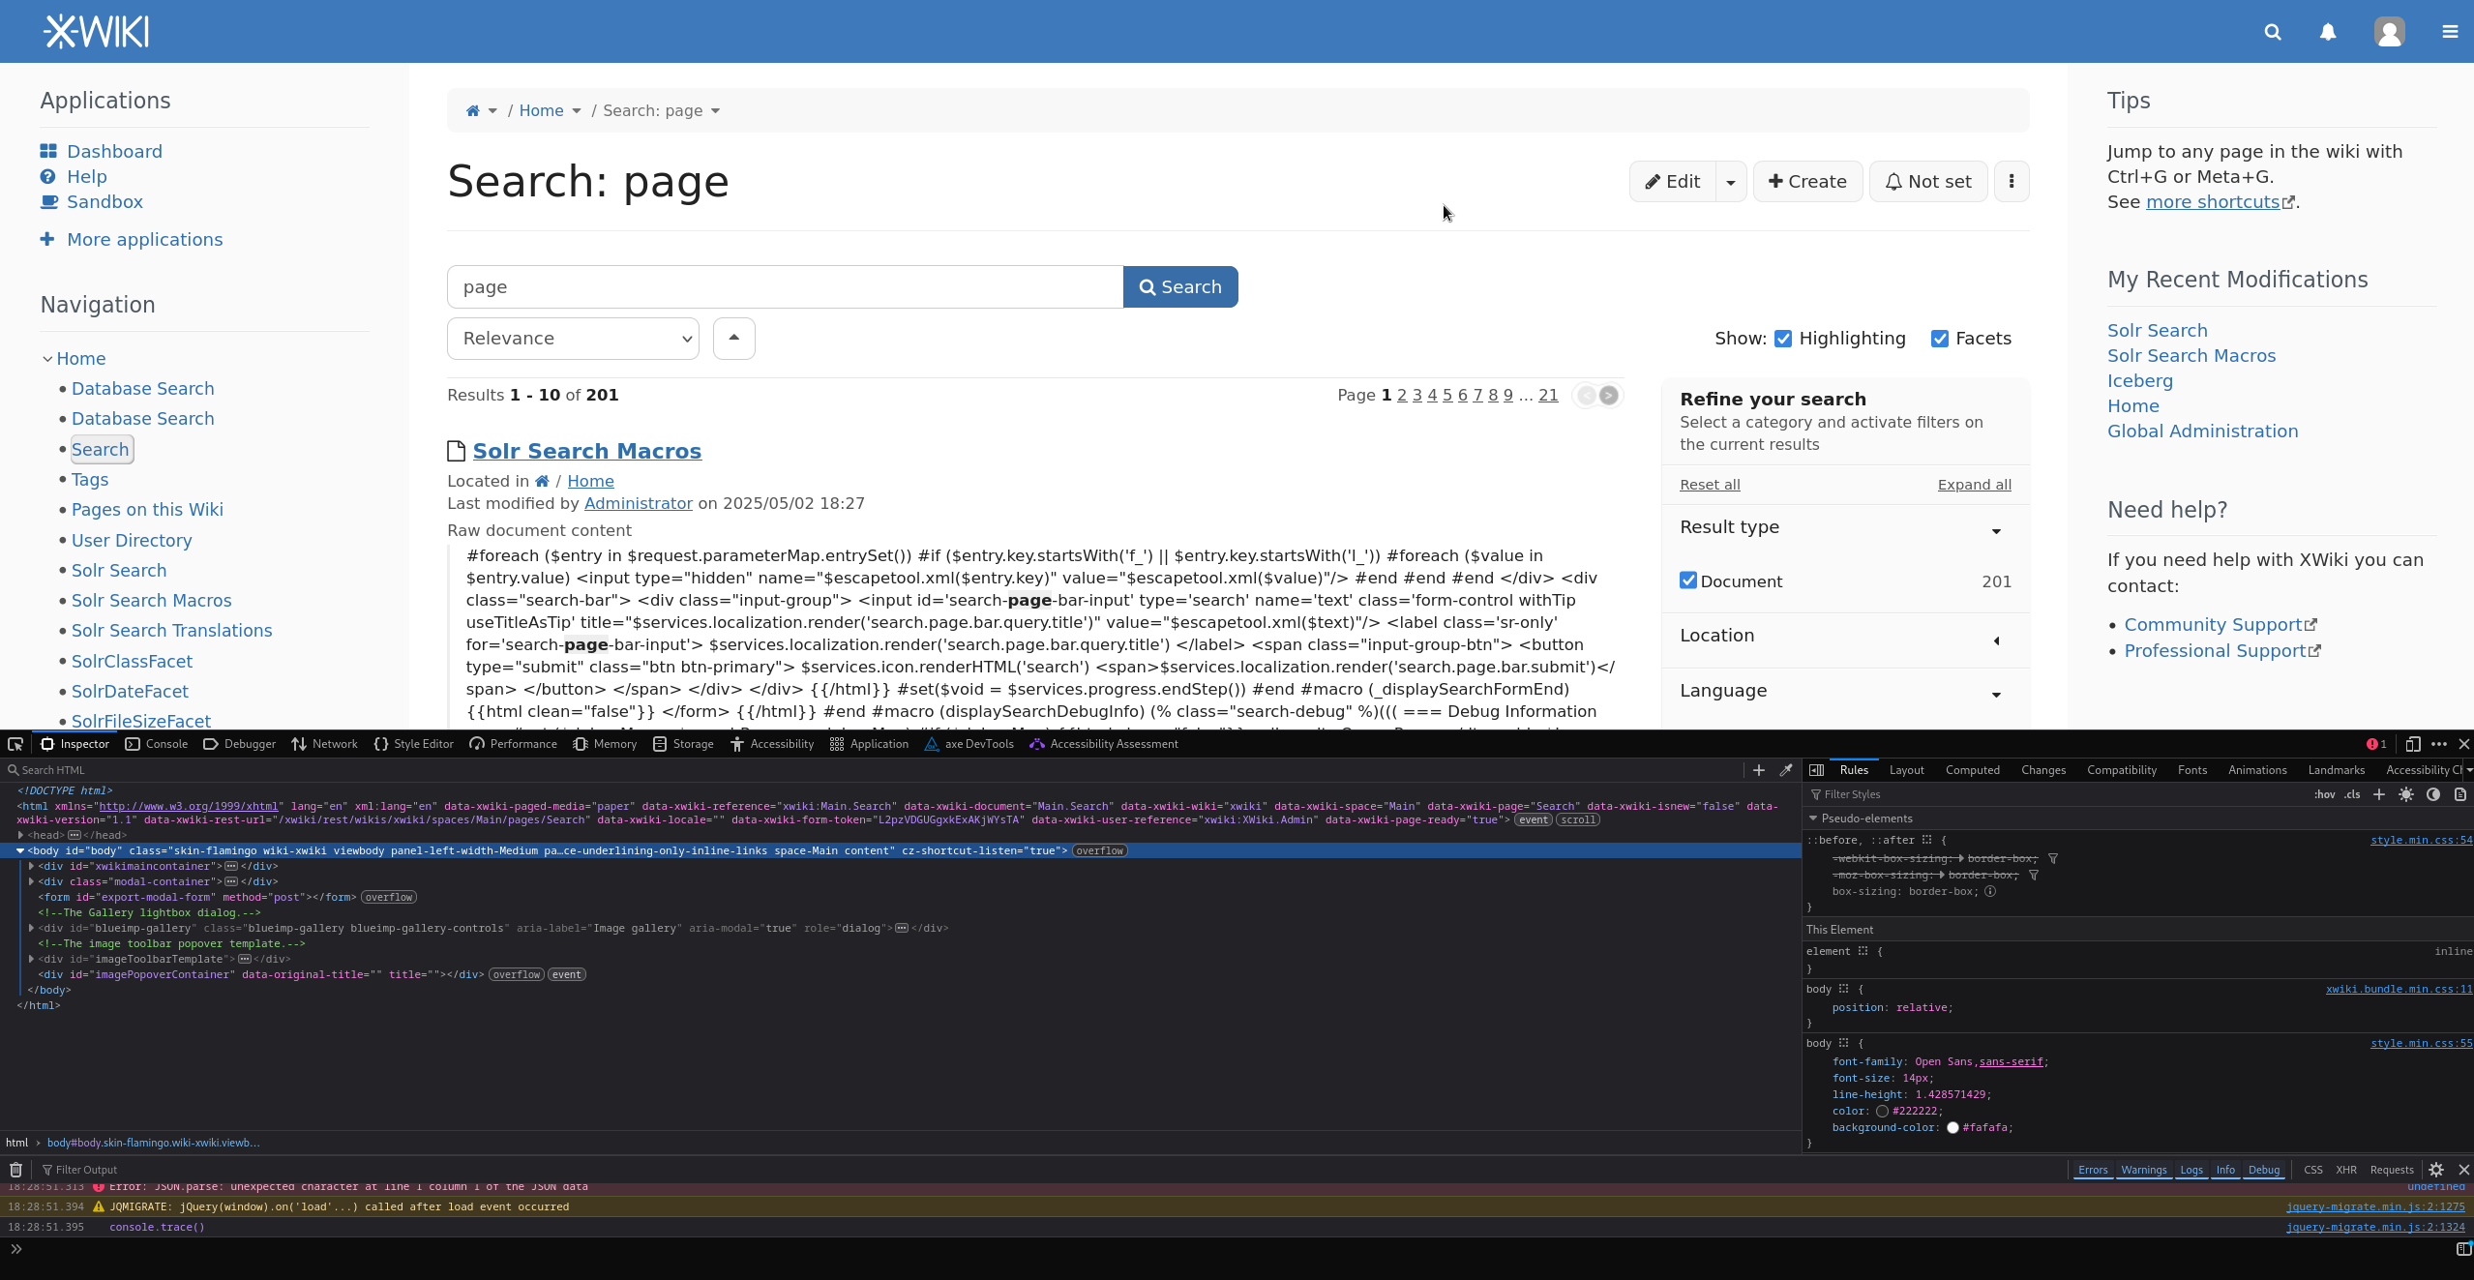Click the Located in home icon
The width and height of the screenshot is (2474, 1280).
[542, 481]
